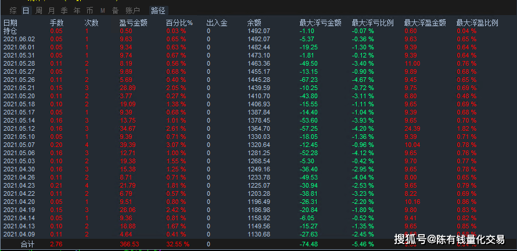Sort by the 余额 column header
The image size is (517, 251).
point(254,23)
